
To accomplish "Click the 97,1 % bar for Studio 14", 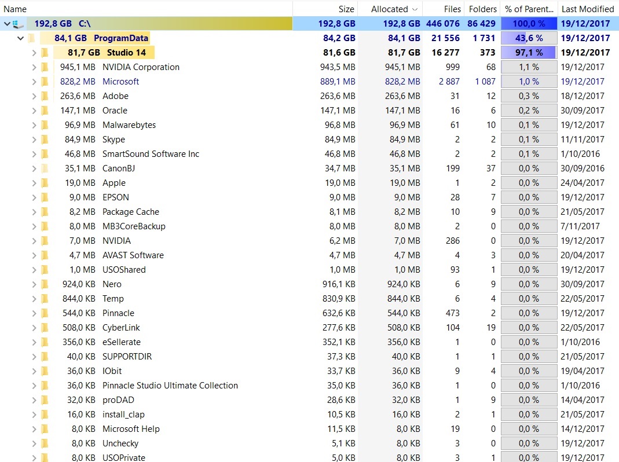I will pos(529,53).
